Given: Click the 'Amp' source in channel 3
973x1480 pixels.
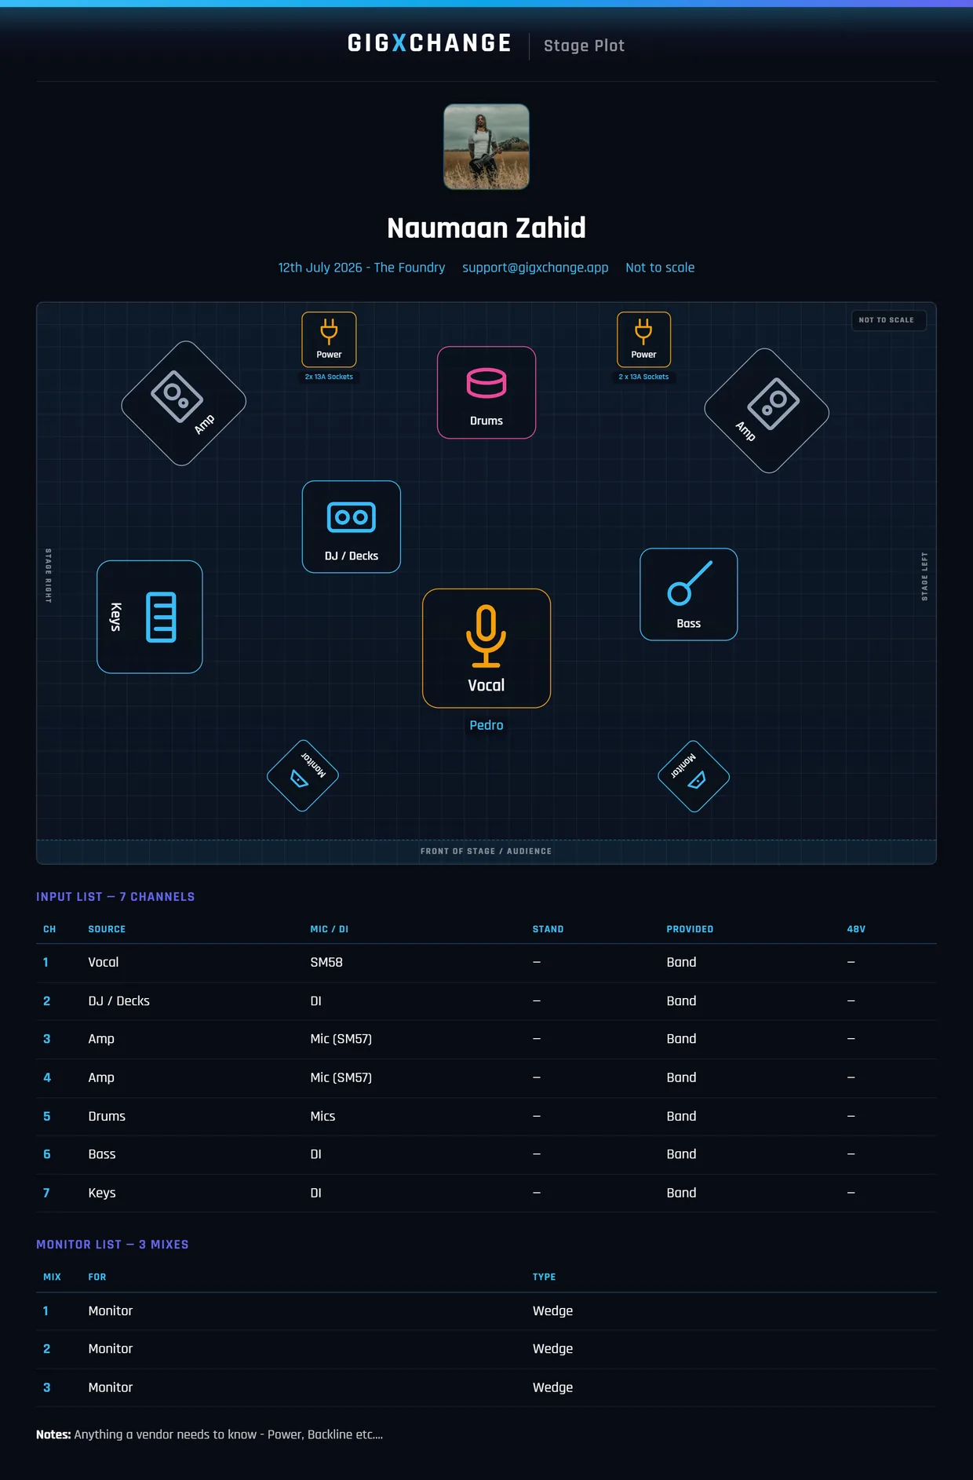Looking at the screenshot, I should tap(101, 1039).
